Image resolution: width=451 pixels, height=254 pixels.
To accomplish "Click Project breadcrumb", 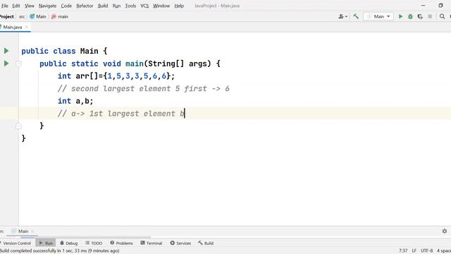I will (x=6, y=17).
